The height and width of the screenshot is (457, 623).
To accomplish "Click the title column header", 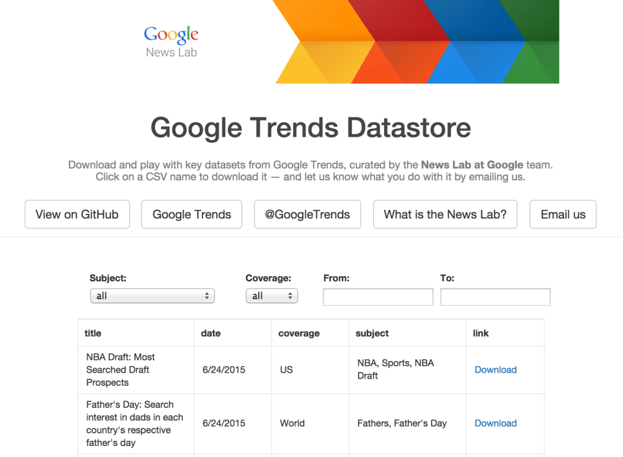I will pos(93,333).
